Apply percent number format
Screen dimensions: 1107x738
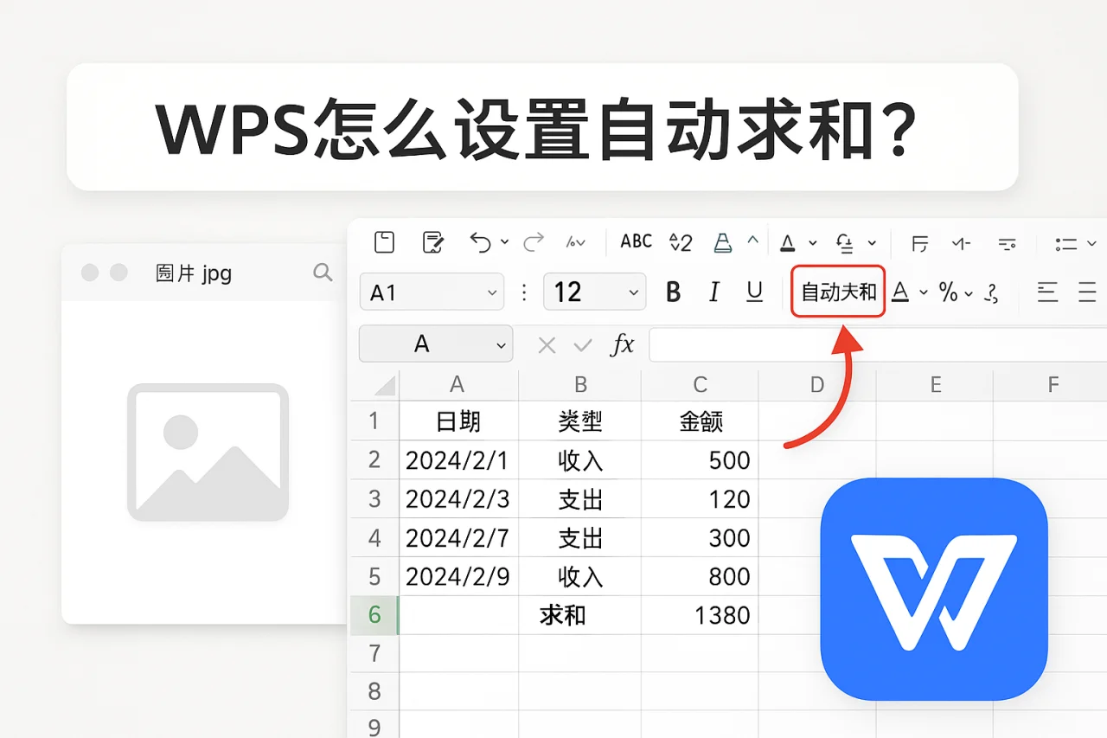click(949, 292)
